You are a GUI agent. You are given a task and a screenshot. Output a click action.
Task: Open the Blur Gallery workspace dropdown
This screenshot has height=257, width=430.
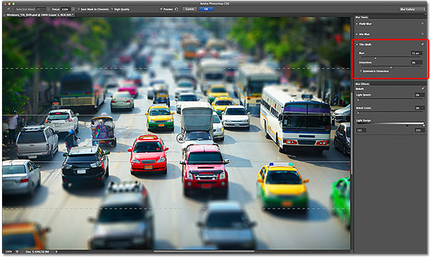click(412, 9)
